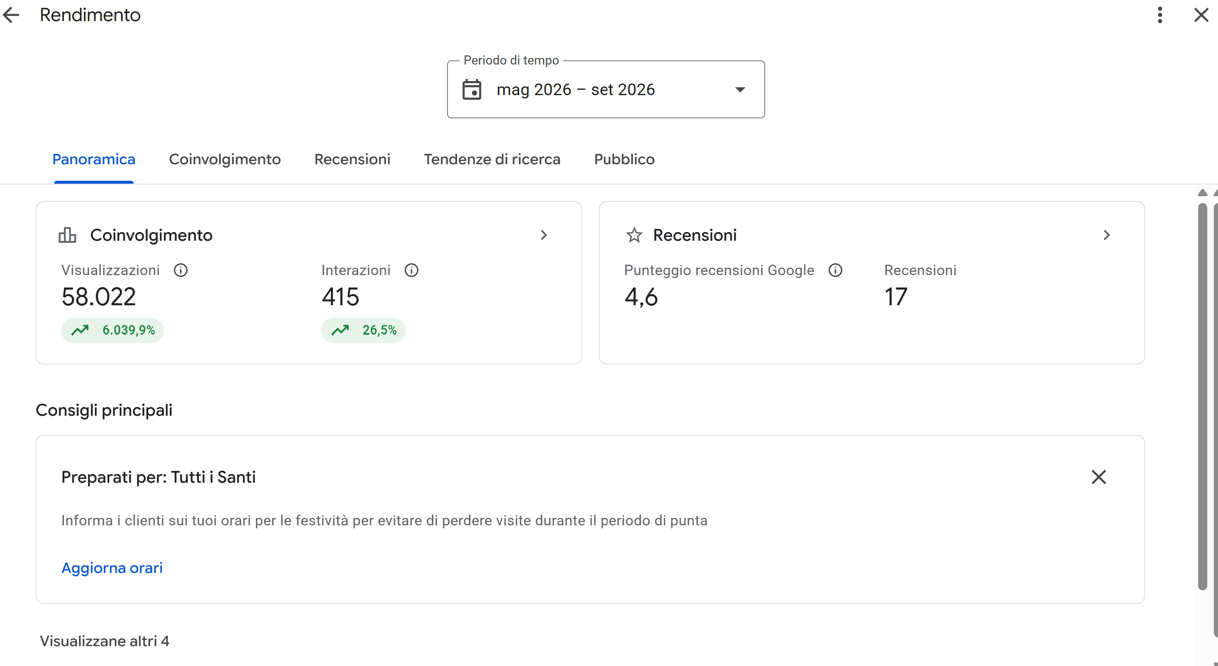Click the 26,5% trend badge
This screenshot has width=1218, height=666.
click(363, 330)
